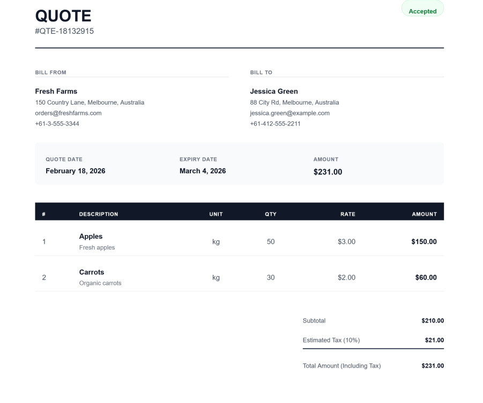This screenshot has height=403, width=483.
Task: Click the Estimated Tax (10%) label
Action: point(331,340)
